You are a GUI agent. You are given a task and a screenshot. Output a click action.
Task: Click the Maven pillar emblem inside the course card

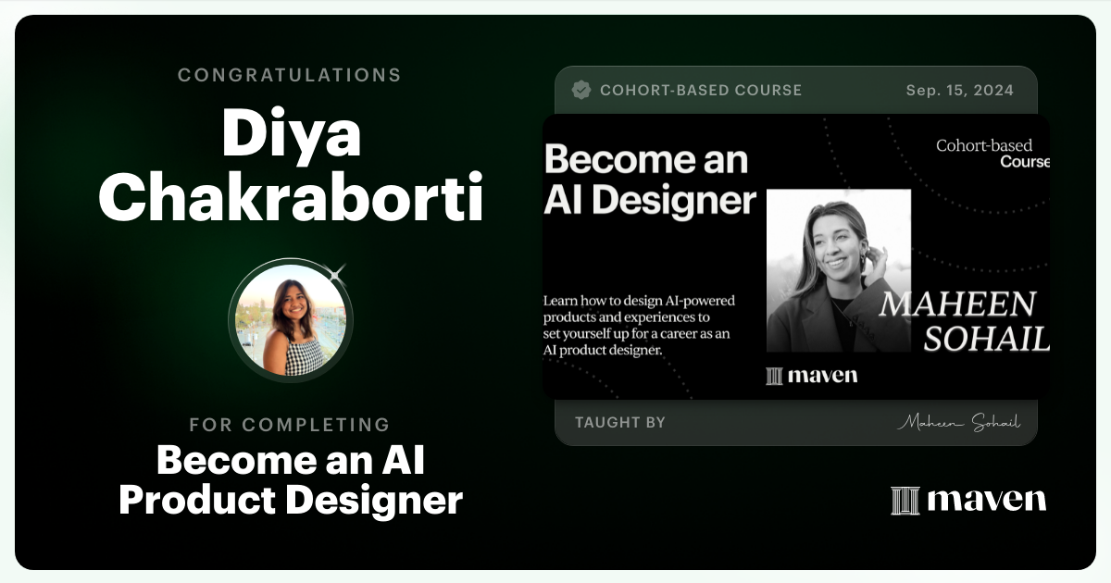774,375
